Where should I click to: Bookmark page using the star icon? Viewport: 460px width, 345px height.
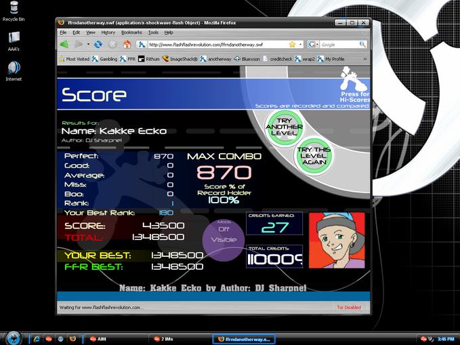click(292, 44)
